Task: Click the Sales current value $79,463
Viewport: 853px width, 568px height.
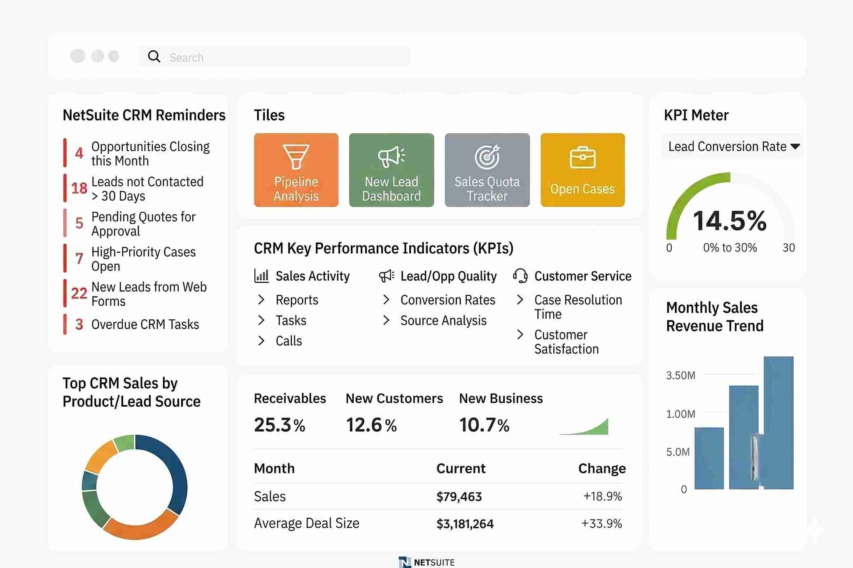Action: click(459, 497)
